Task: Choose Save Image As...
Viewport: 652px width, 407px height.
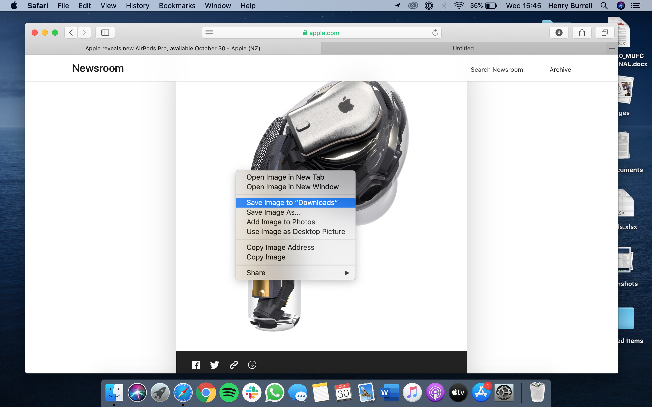Action: pos(295,212)
